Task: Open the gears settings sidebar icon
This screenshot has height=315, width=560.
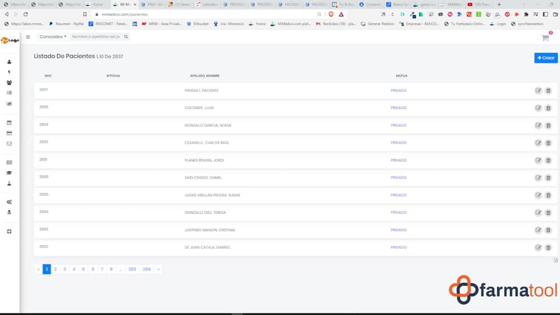Action: pos(9,202)
